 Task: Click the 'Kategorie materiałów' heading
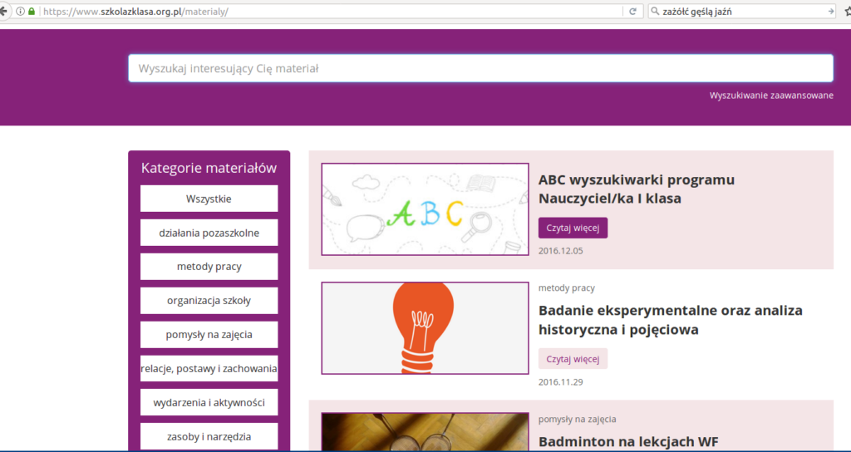pos(209,168)
